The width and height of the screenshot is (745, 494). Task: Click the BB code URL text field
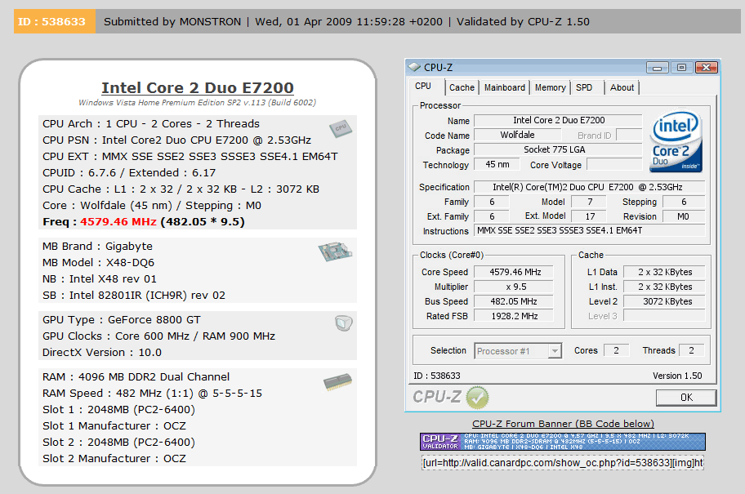pos(563,463)
